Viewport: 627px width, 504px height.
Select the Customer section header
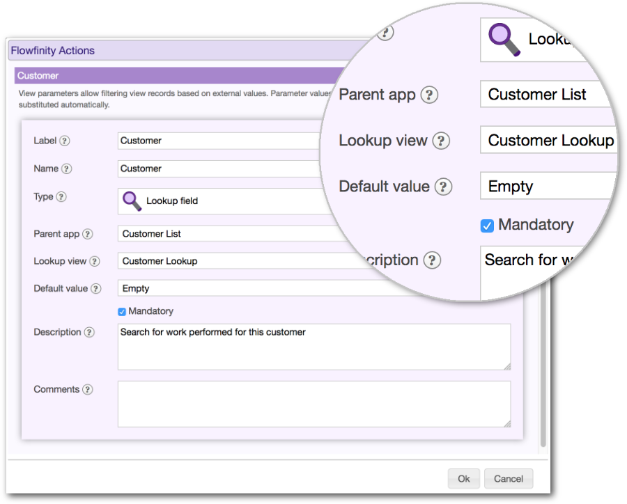38,75
